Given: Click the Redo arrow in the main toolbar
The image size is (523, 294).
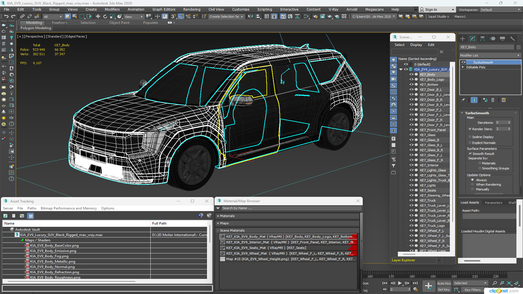Looking at the screenshot, I should 13,16.
